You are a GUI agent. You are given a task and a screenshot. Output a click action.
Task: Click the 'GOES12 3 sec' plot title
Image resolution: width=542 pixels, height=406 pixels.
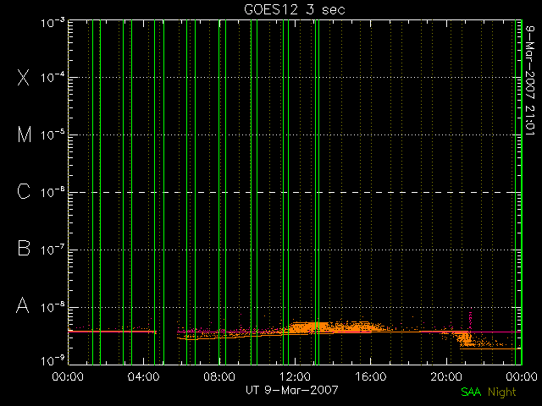click(x=295, y=9)
